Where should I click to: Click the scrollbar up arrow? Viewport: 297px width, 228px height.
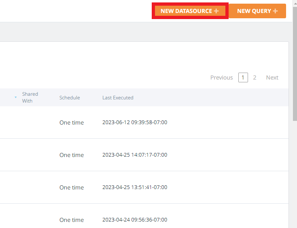click(x=294, y=2)
